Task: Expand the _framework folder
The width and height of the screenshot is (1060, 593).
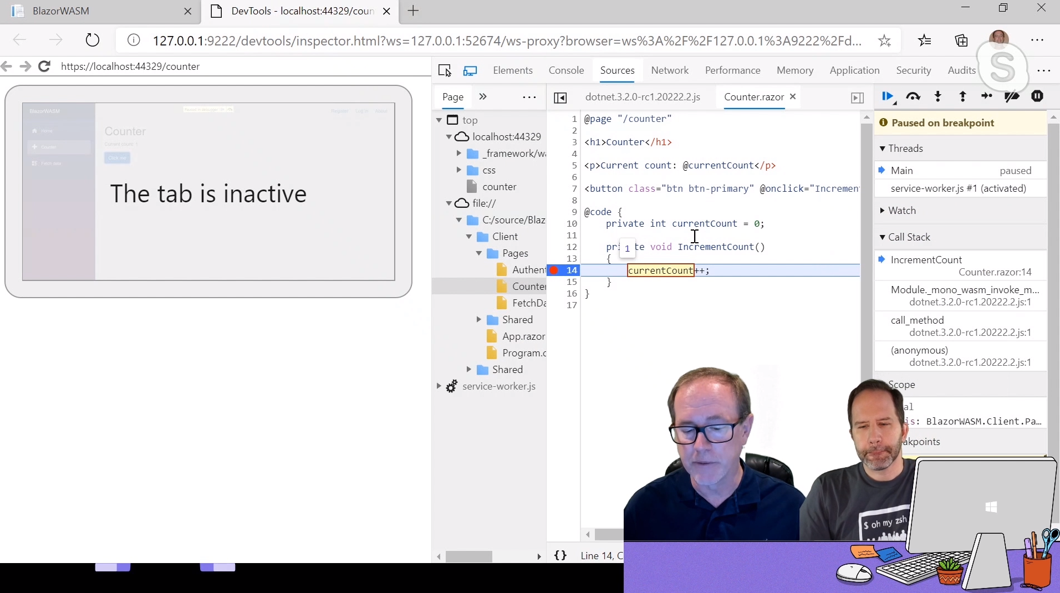Action: point(459,154)
